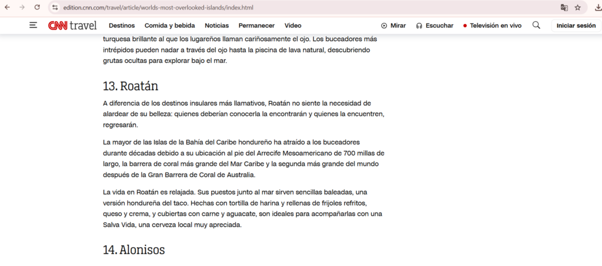Go back with the browser back arrow
Viewport: 602px width, 266px height.
(7, 7)
